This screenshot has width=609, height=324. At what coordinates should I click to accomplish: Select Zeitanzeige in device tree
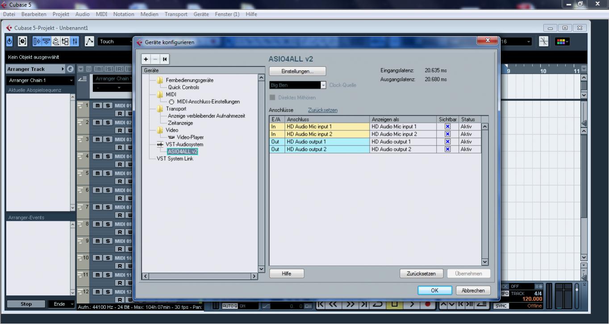click(180, 123)
